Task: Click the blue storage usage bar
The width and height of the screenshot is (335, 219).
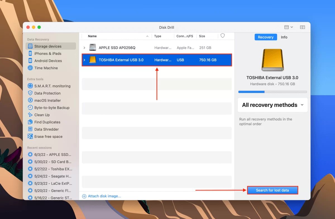Action: point(251,92)
